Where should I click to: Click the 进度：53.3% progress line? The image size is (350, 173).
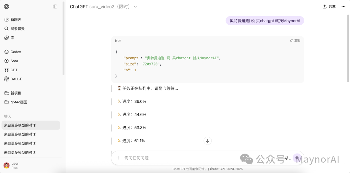pos(132,128)
